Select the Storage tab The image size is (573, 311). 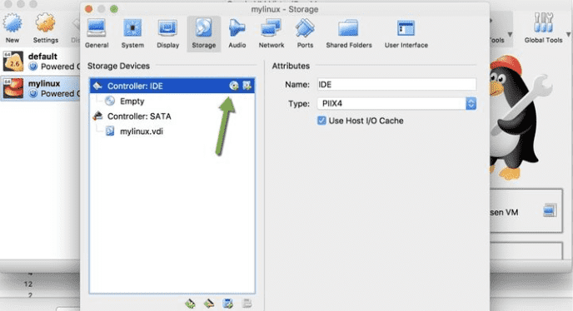point(203,33)
